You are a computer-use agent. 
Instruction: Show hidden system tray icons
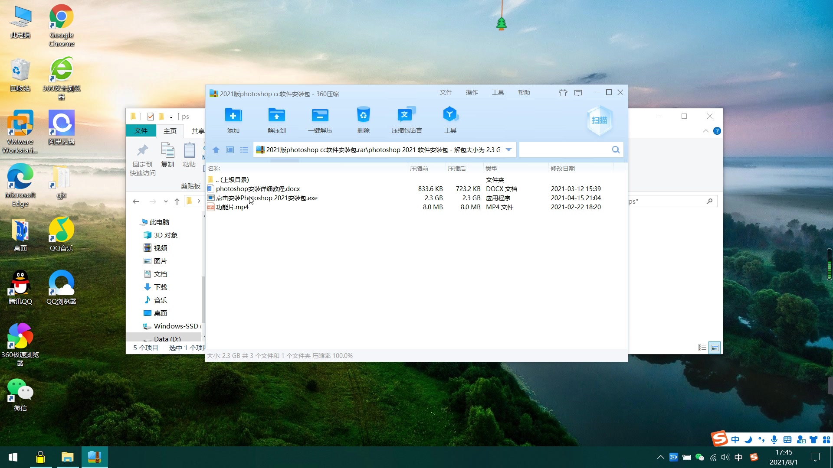(661, 457)
